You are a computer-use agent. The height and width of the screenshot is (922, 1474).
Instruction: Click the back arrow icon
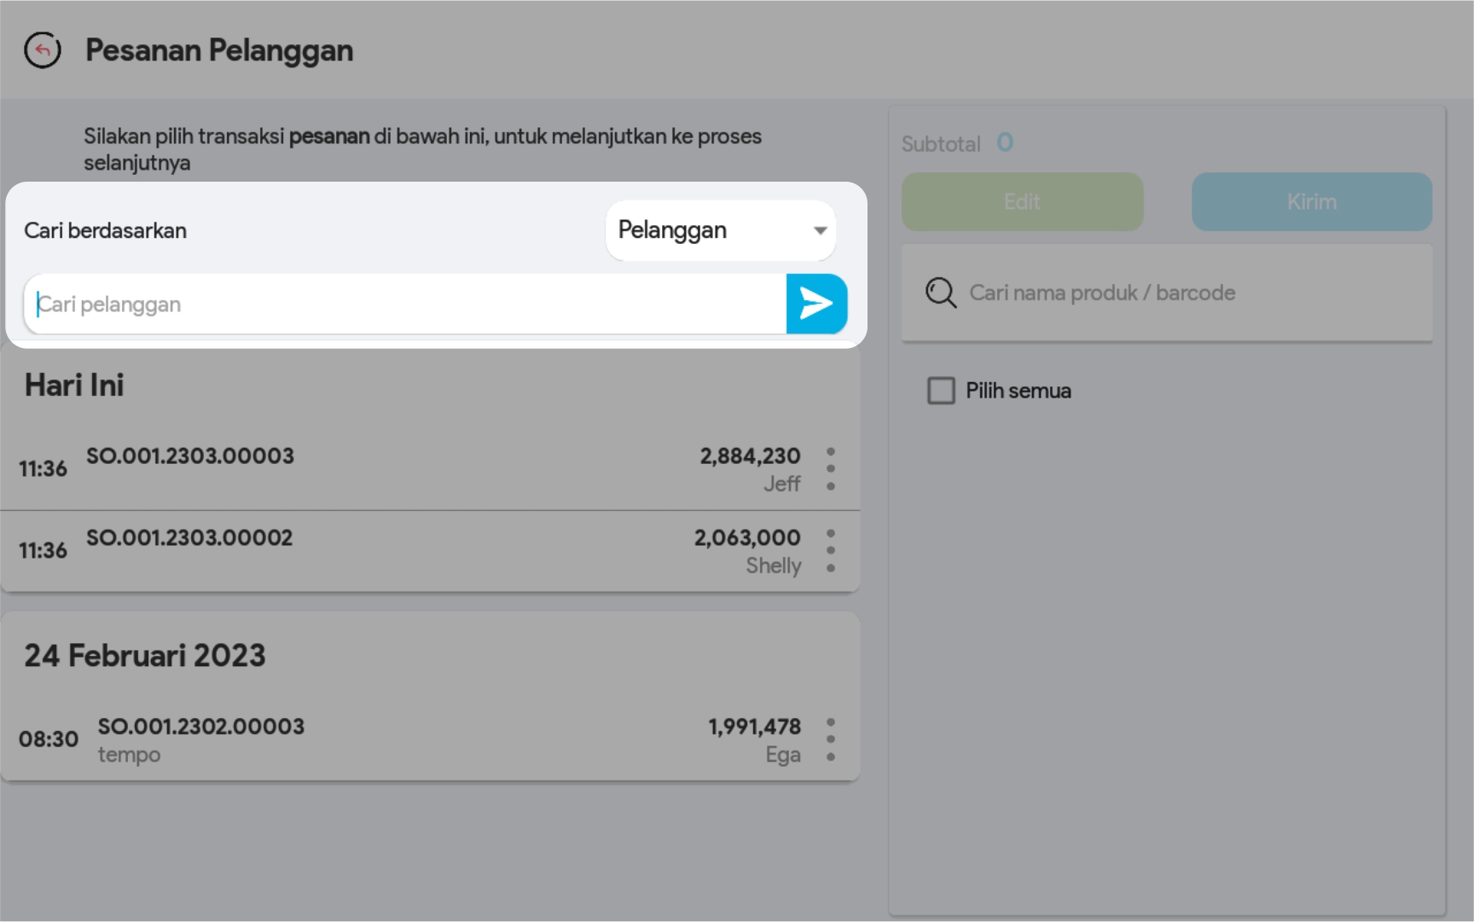(x=43, y=50)
